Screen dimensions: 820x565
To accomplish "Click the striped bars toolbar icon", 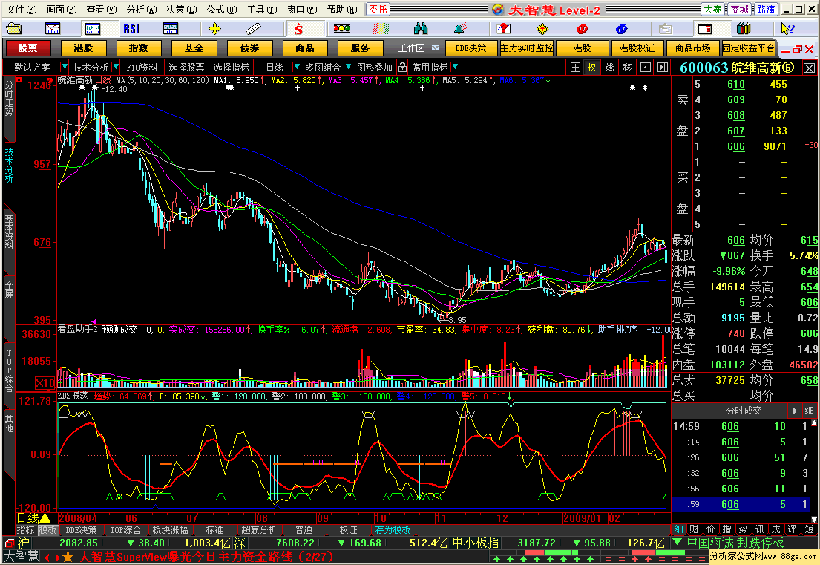I will tap(381, 28).
